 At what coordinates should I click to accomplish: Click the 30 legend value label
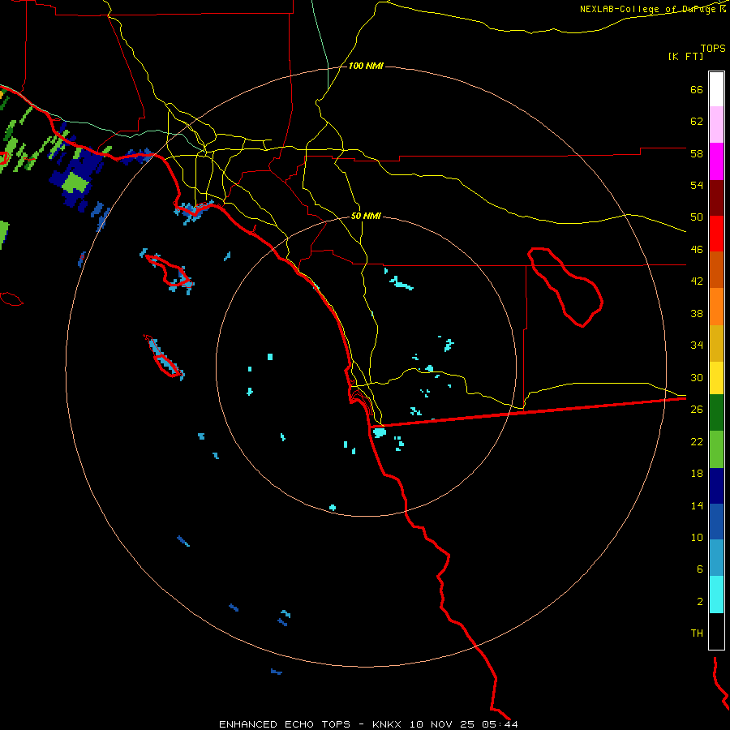(x=697, y=377)
